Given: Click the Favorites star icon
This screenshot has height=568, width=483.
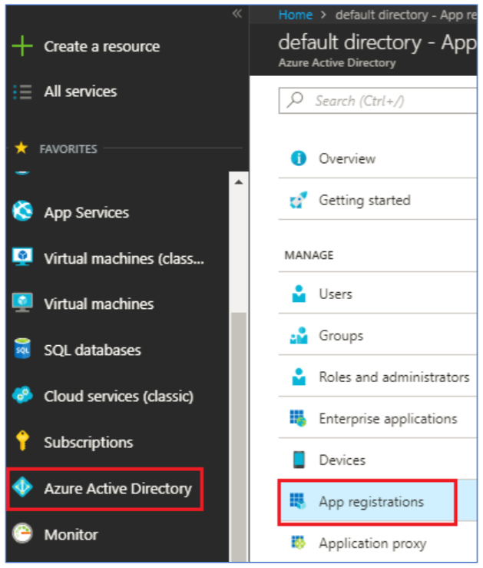Looking at the screenshot, I should click(x=22, y=148).
